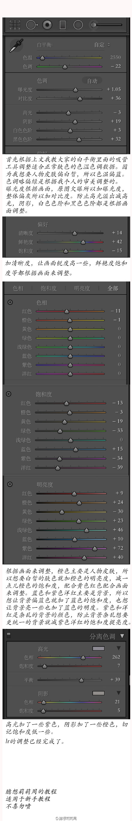Viewport: 132px width, 821px height.
Task: Click the 色相 targeted adjustment icon
Action: 10,302
